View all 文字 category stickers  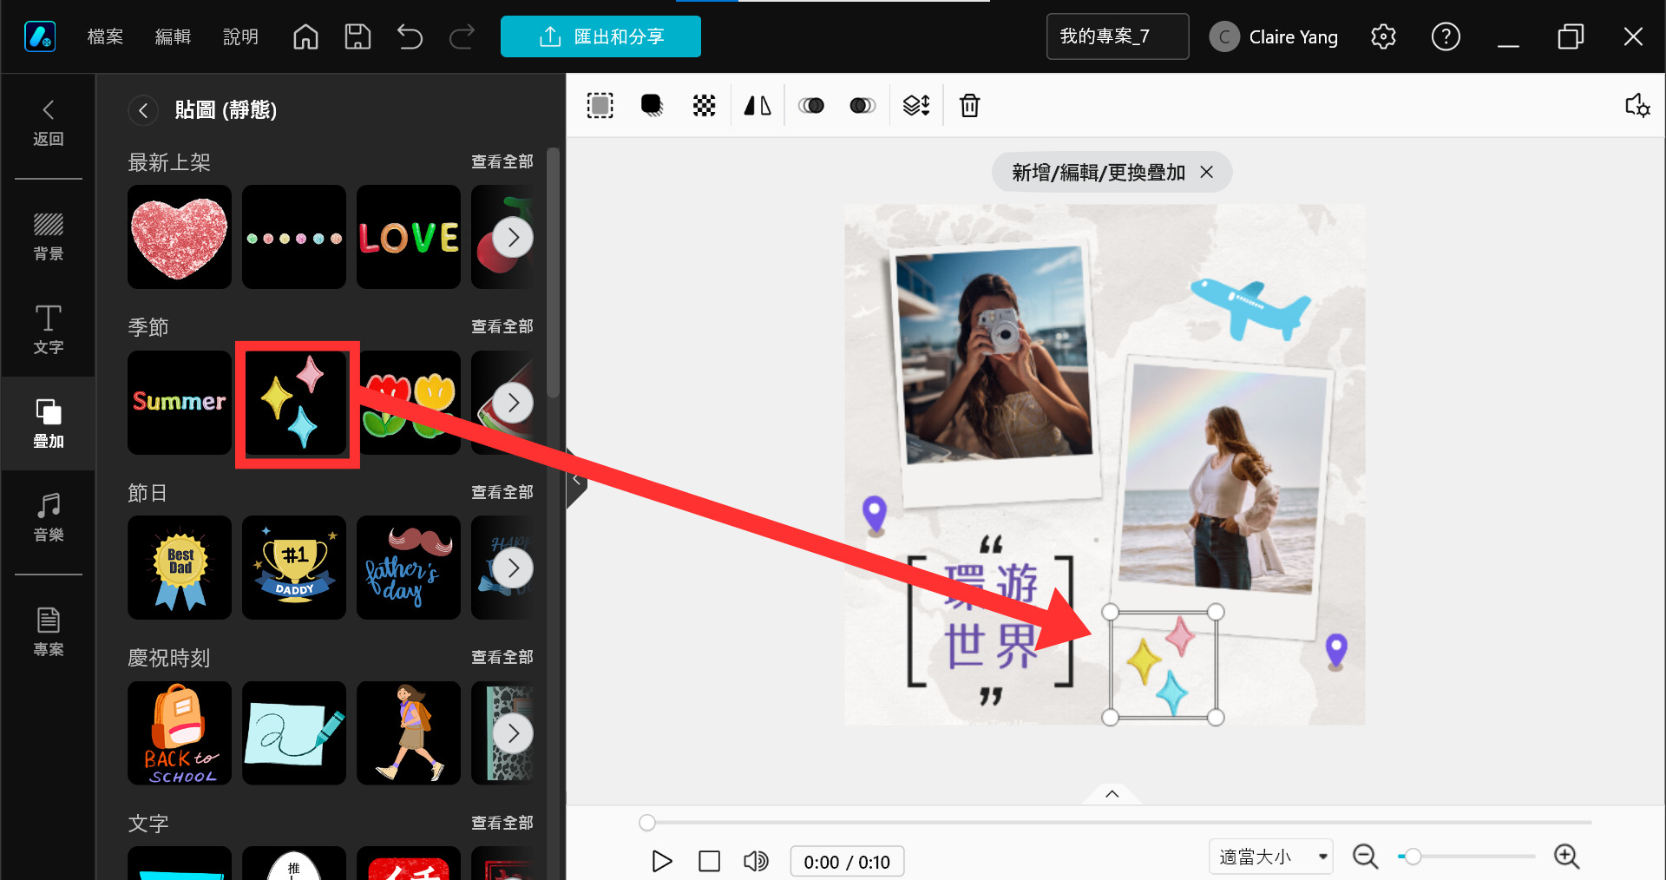tap(502, 823)
